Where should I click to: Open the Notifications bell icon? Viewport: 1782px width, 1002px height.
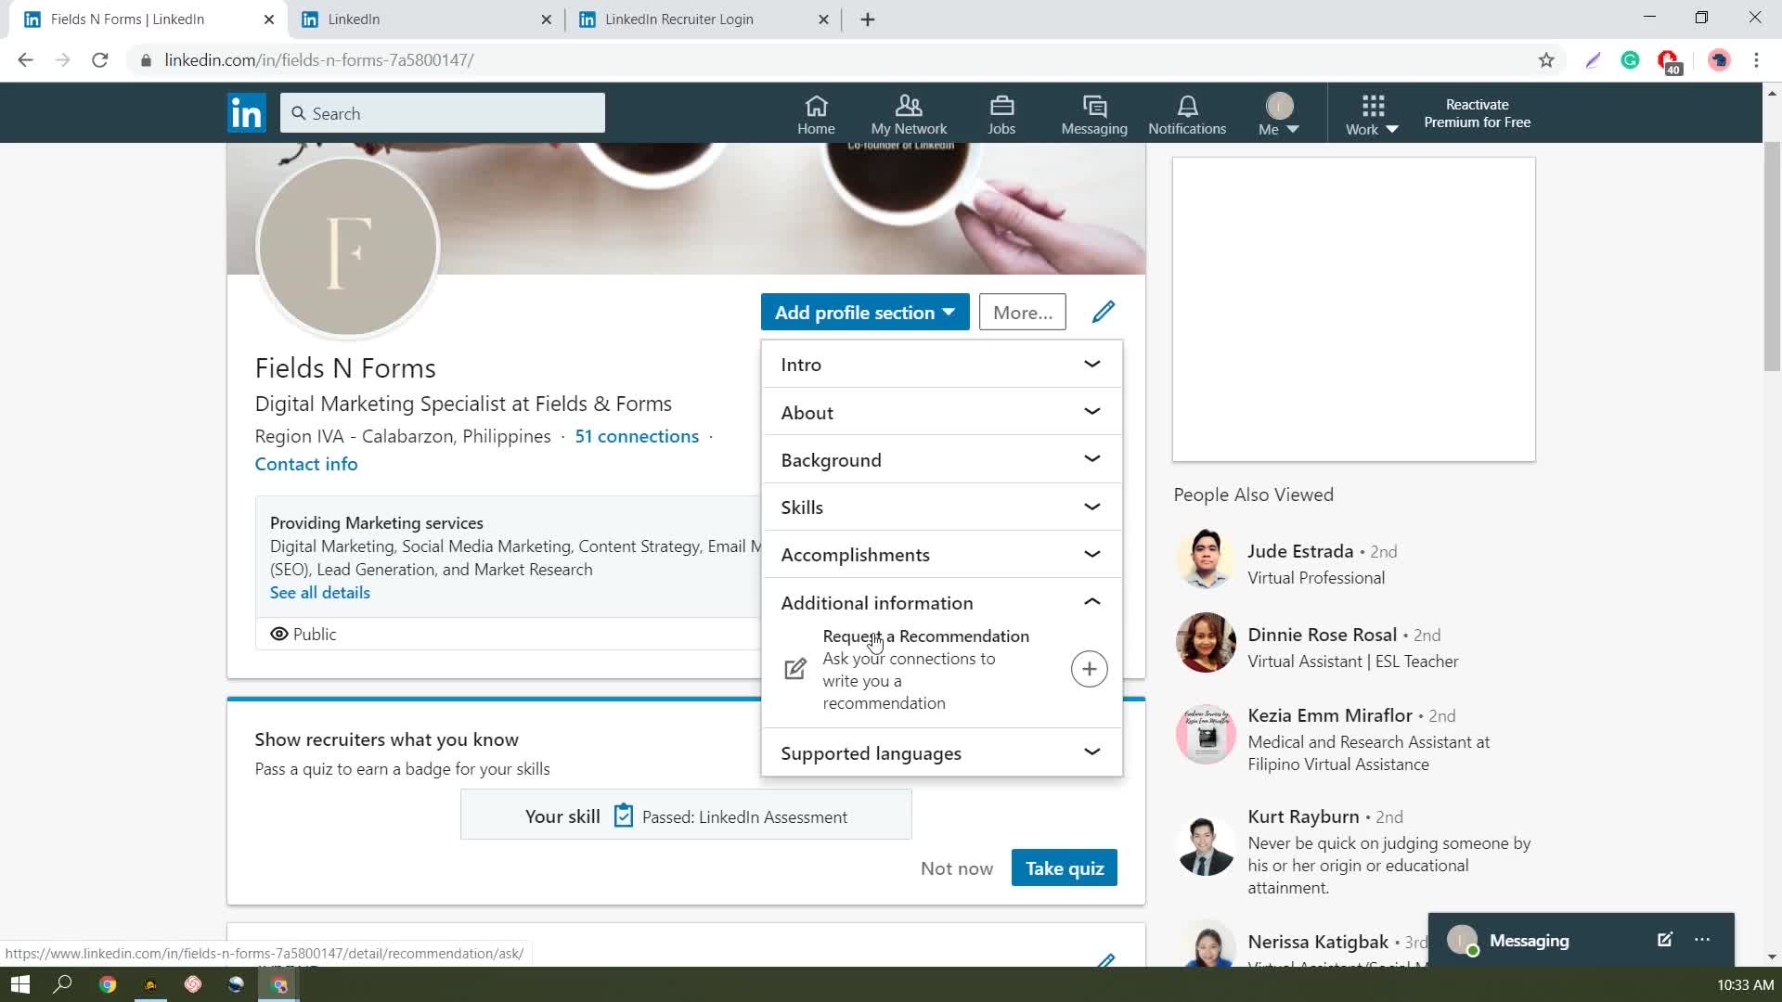1187,106
